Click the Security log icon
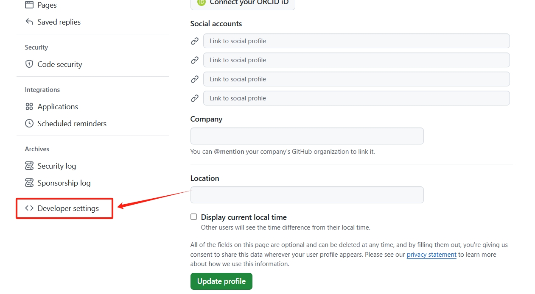This screenshot has height=294, width=535. 29,166
